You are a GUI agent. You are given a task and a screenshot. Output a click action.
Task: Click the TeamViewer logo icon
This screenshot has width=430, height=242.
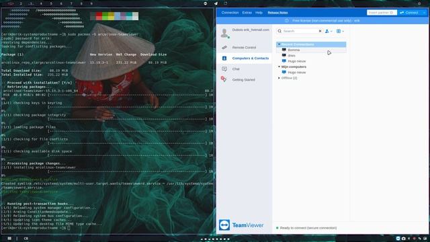point(224,225)
